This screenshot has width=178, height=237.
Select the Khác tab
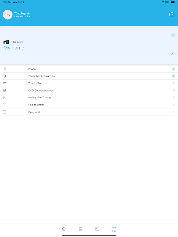[x=114, y=229]
